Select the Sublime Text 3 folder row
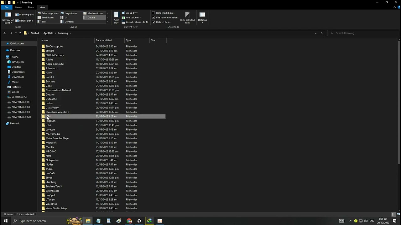The height and width of the screenshot is (225, 401). (103, 186)
